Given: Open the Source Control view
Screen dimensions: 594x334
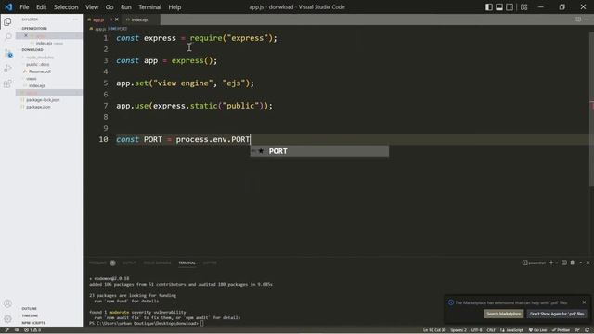Looking at the screenshot, I should pos(7,53).
